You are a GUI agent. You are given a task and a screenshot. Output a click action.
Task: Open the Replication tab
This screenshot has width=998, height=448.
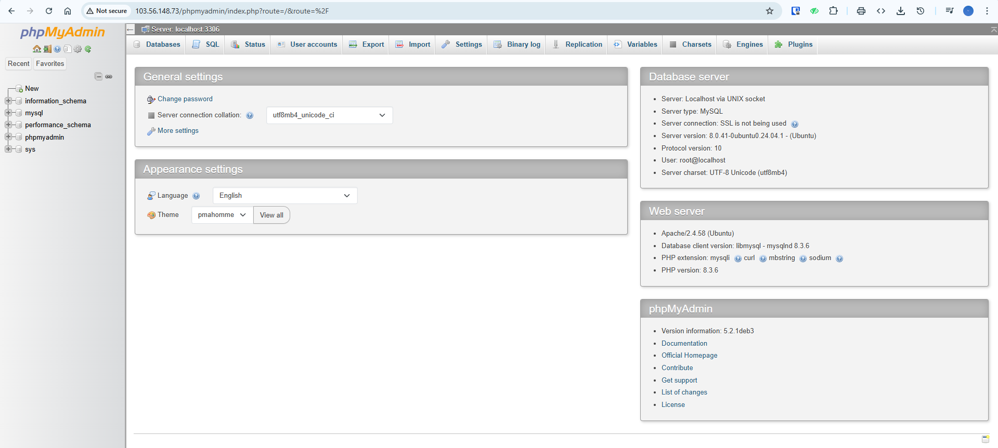click(577, 45)
